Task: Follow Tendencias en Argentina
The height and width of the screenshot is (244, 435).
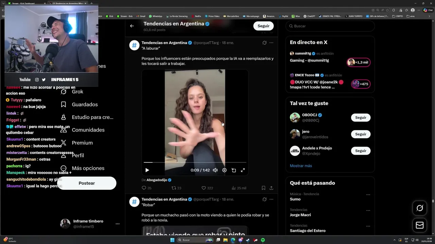Action: click(x=263, y=26)
